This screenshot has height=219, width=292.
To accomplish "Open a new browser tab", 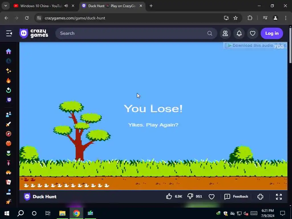I will [x=151, y=6].
